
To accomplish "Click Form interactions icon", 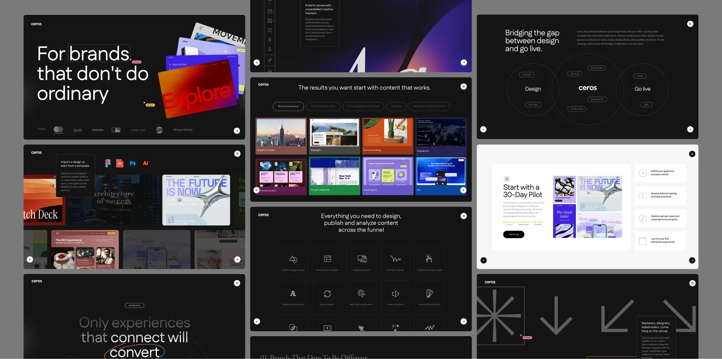I will (395, 294).
